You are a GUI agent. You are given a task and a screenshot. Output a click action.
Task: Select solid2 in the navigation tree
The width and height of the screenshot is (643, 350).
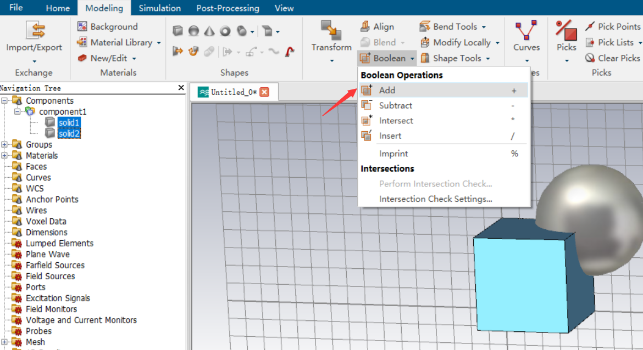(x=69, y=133)
